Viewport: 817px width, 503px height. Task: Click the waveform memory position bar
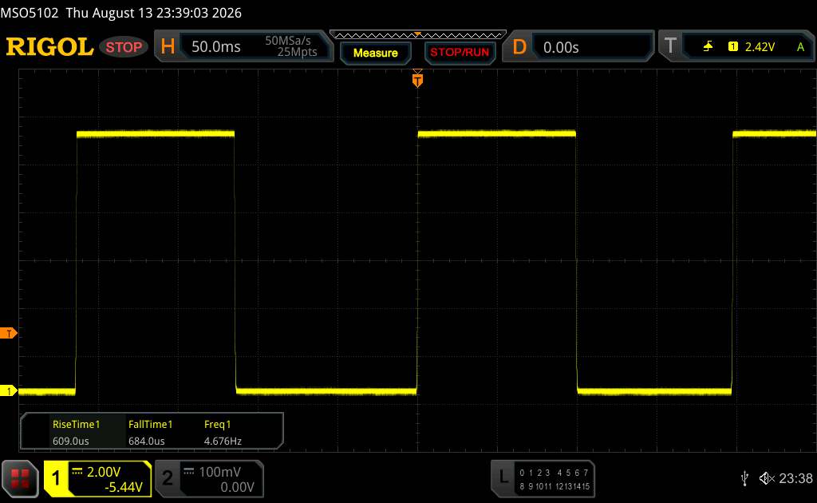418,35
